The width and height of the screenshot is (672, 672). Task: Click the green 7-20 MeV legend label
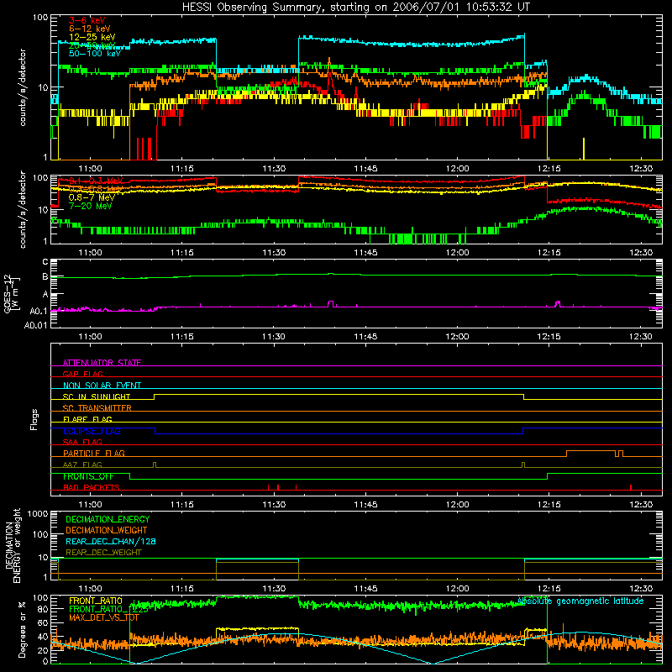(x=91, y=206)
